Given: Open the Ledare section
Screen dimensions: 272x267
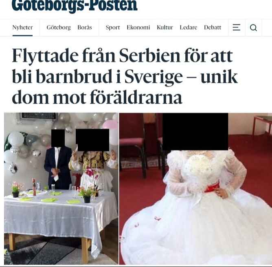Looking at the screenshot, I should coord(189,27).
